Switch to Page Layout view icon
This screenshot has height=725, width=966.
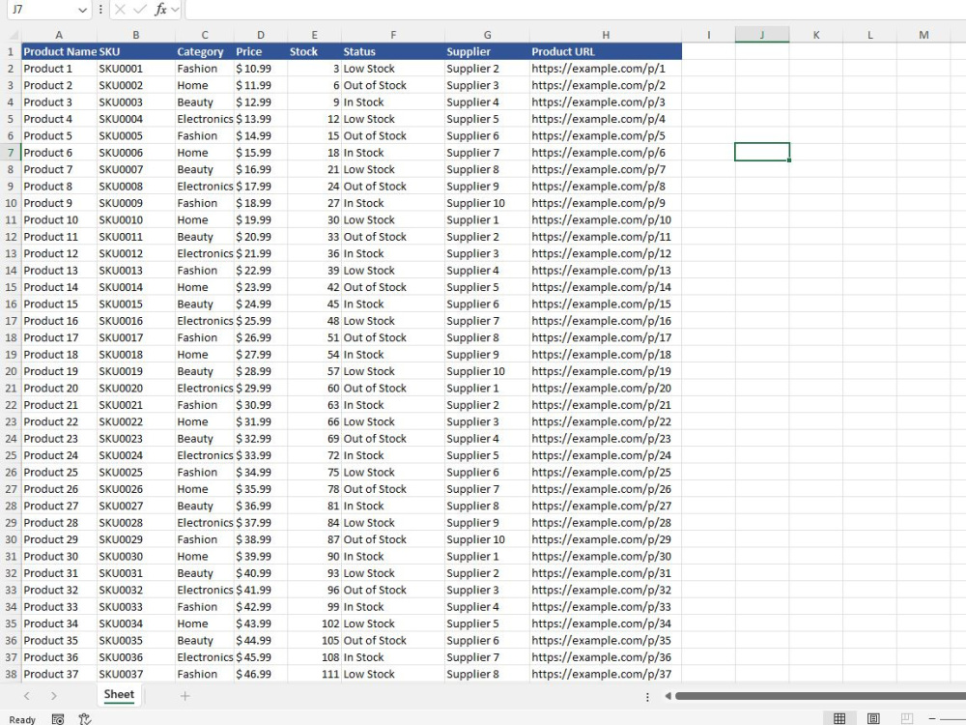pyautogui.click(x=873, y=718)
